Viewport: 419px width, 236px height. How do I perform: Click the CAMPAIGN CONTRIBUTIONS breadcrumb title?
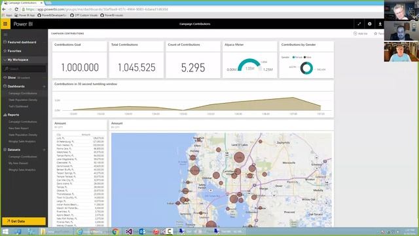point(67,33)
